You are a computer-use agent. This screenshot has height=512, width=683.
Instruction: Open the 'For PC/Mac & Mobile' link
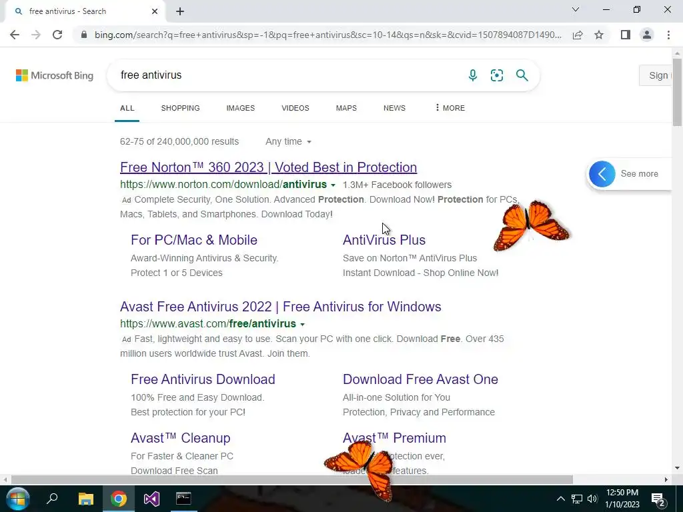pos(194,240)
